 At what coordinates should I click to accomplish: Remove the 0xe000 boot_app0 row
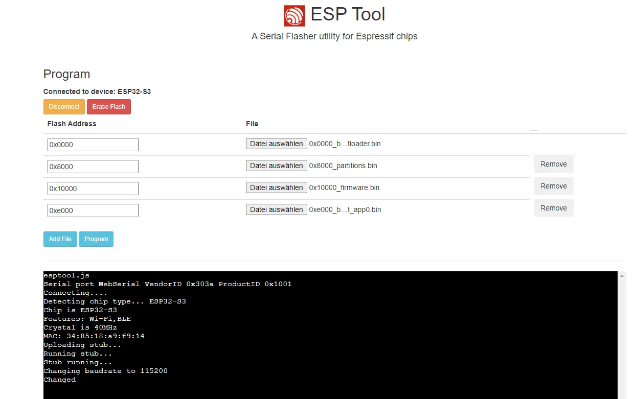(x=554, y=208)
